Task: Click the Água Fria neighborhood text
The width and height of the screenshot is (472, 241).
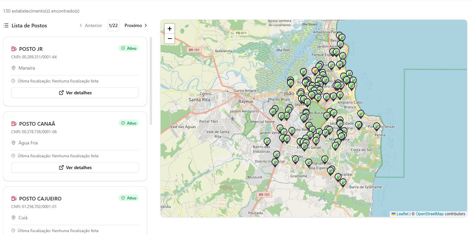Action: [28, 143]
